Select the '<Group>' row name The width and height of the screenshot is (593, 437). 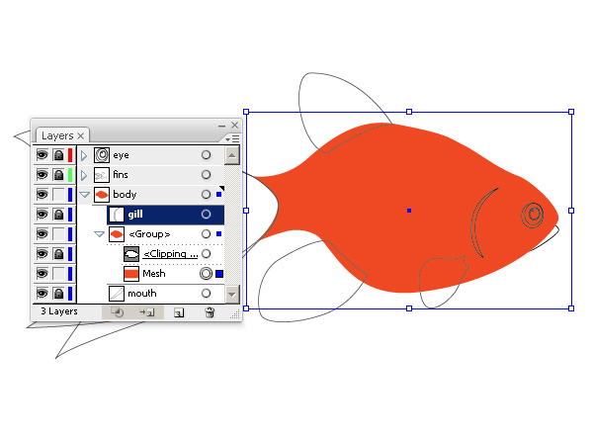click(x=149, y=234)
